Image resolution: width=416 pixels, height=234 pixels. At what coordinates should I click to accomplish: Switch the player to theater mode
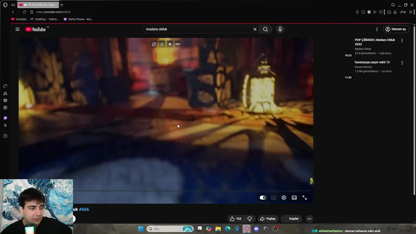pyautogui.click(x=294, y=198)
